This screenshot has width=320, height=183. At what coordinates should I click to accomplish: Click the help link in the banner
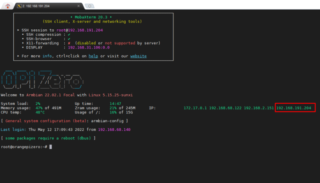pyautogui.click(x=93, y=56)
